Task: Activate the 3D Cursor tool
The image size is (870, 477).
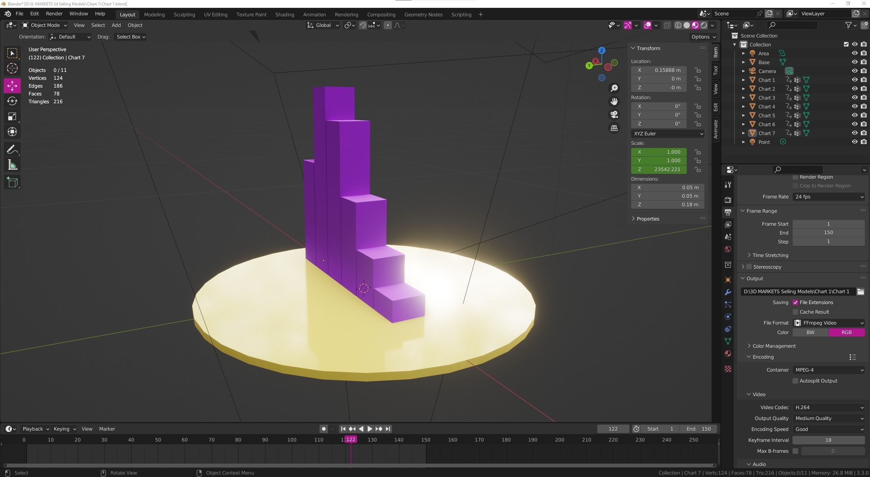Action: coord(12,69)
